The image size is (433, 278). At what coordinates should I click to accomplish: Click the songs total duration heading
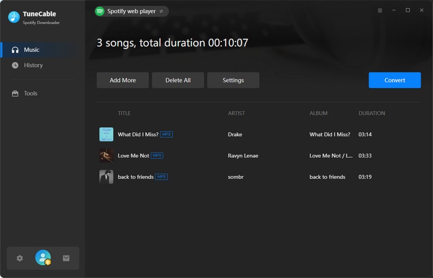click(172, 43)
